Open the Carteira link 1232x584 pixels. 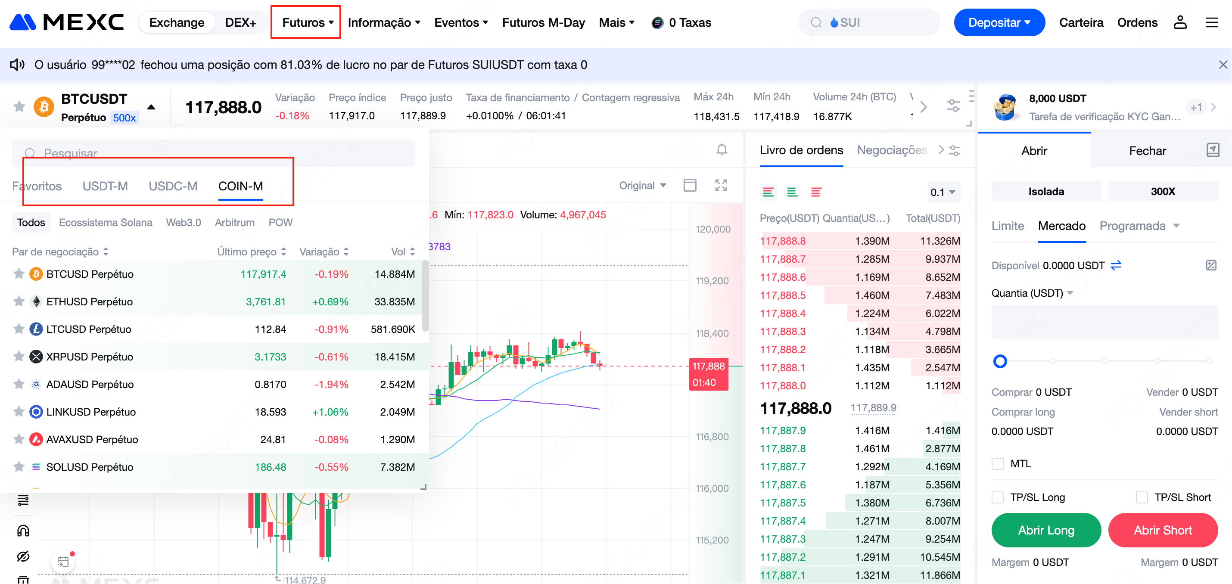coord(1081,22)
